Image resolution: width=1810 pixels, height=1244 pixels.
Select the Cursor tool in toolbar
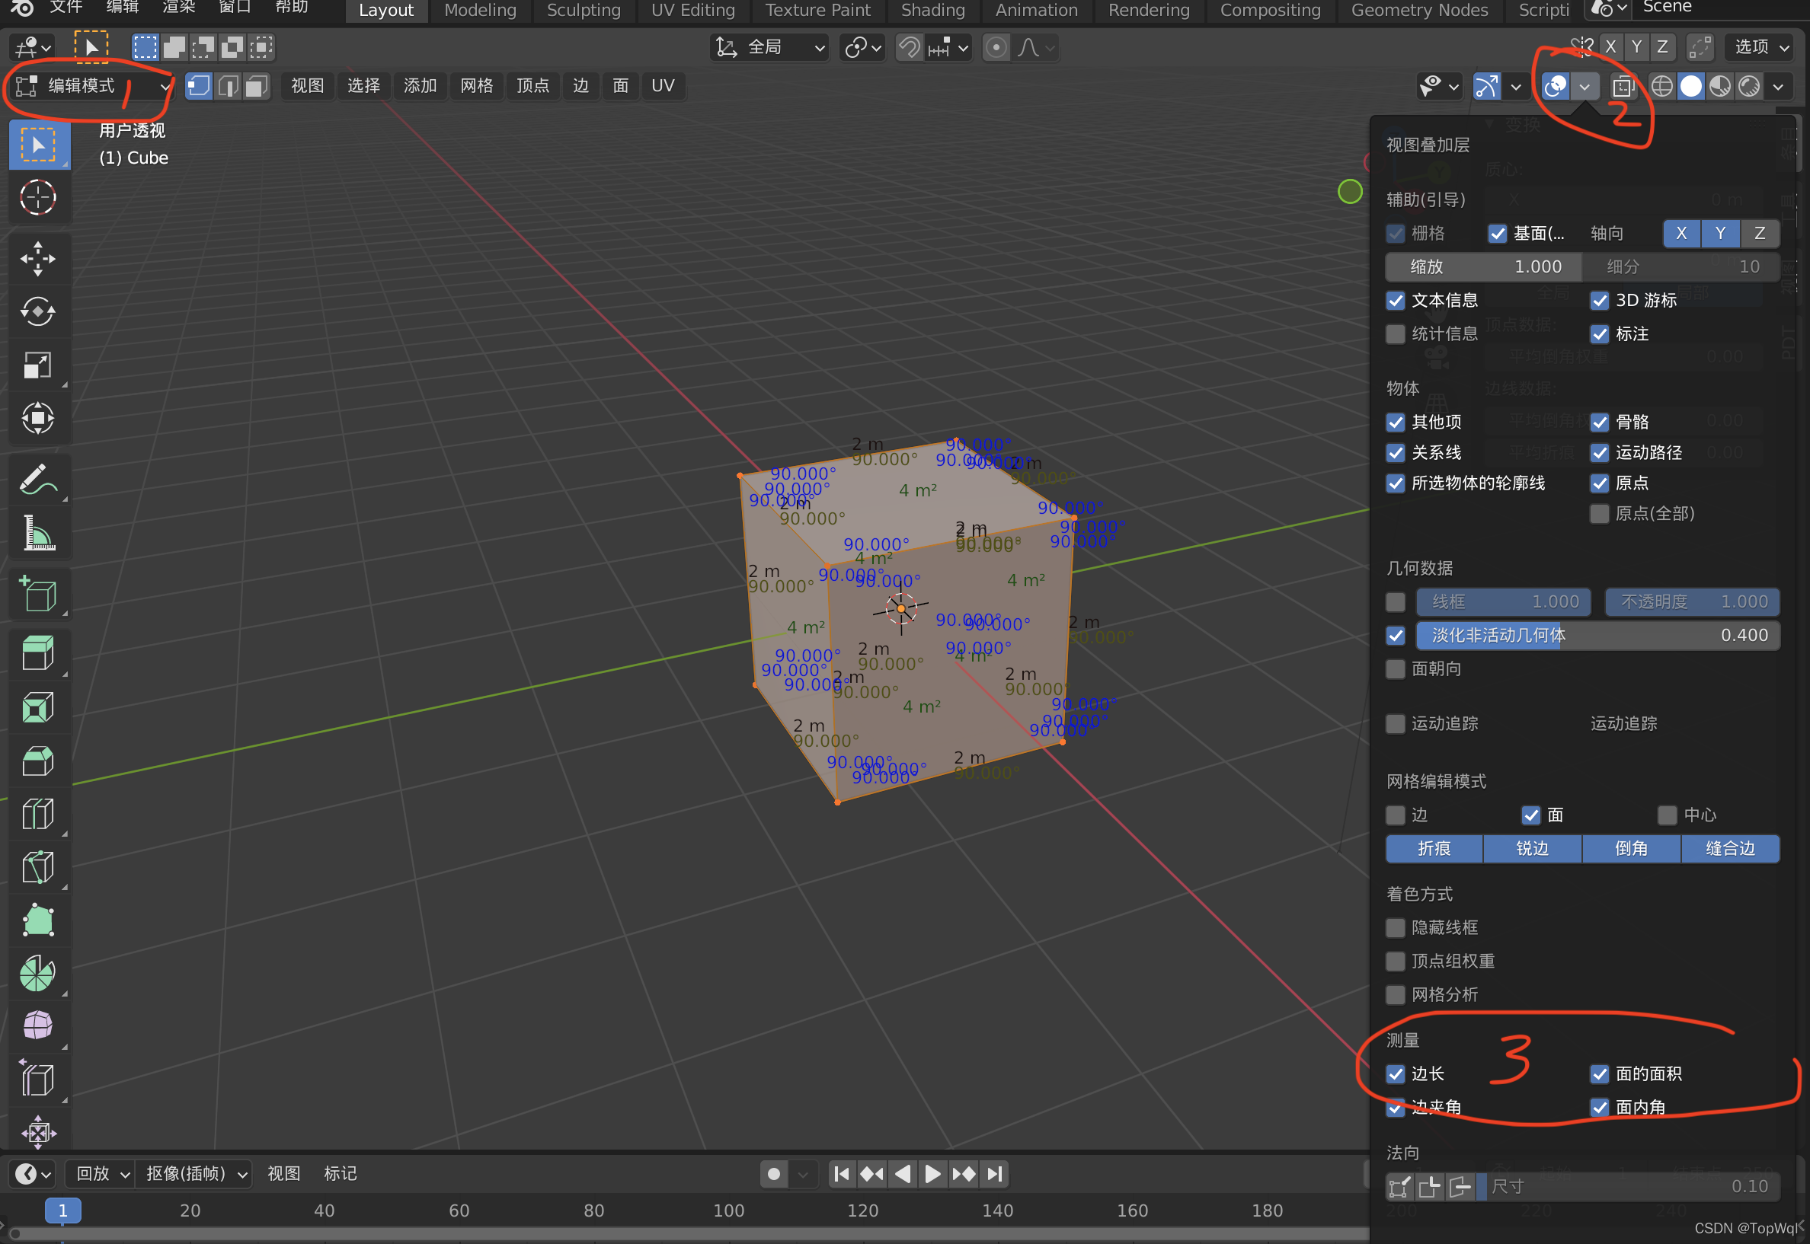[x=37, y=198]
